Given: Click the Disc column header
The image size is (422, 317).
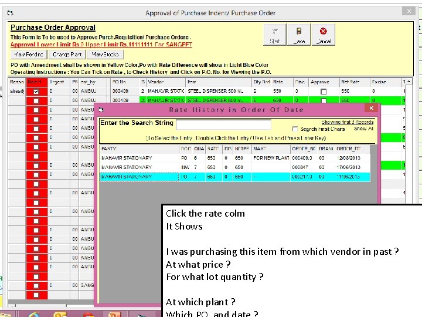Looking at the screenshot, I should pyautogui.click(x=301, y=82).
